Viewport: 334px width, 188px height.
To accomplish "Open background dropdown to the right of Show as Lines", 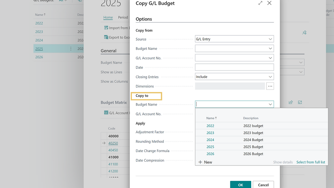I will [301, 72].
